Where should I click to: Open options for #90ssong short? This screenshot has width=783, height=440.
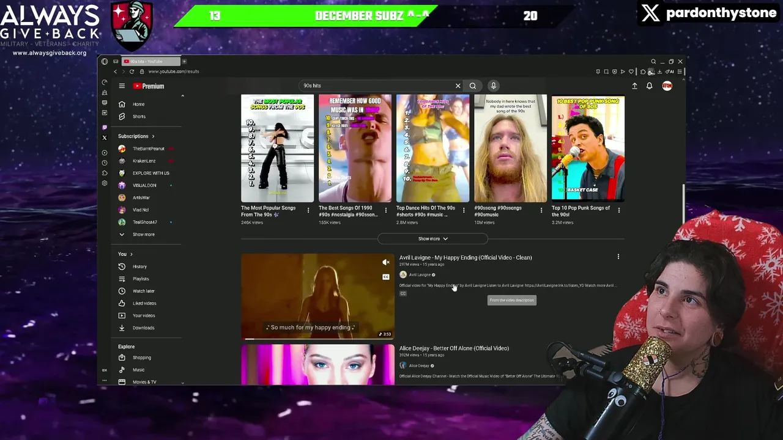coord(541,211)
